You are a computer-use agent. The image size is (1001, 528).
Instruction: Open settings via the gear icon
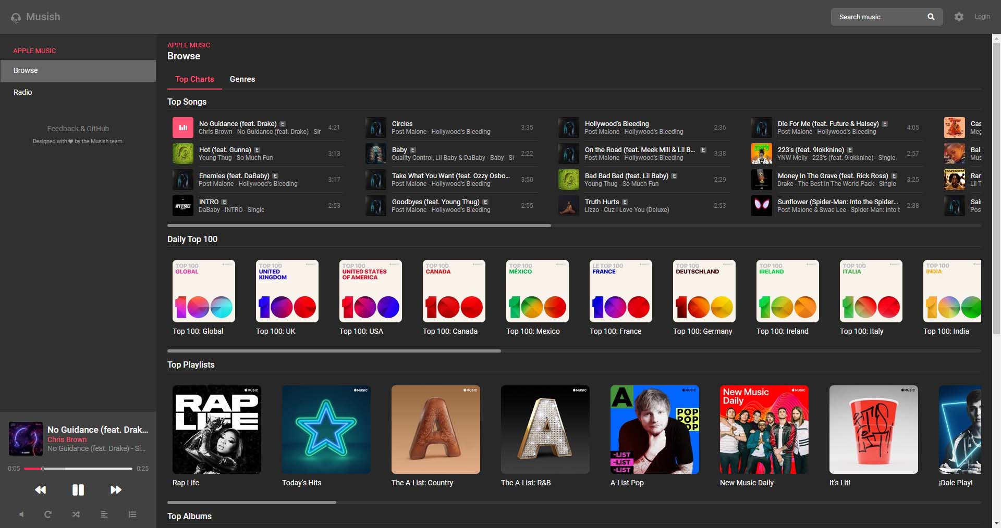click(959, 17)
